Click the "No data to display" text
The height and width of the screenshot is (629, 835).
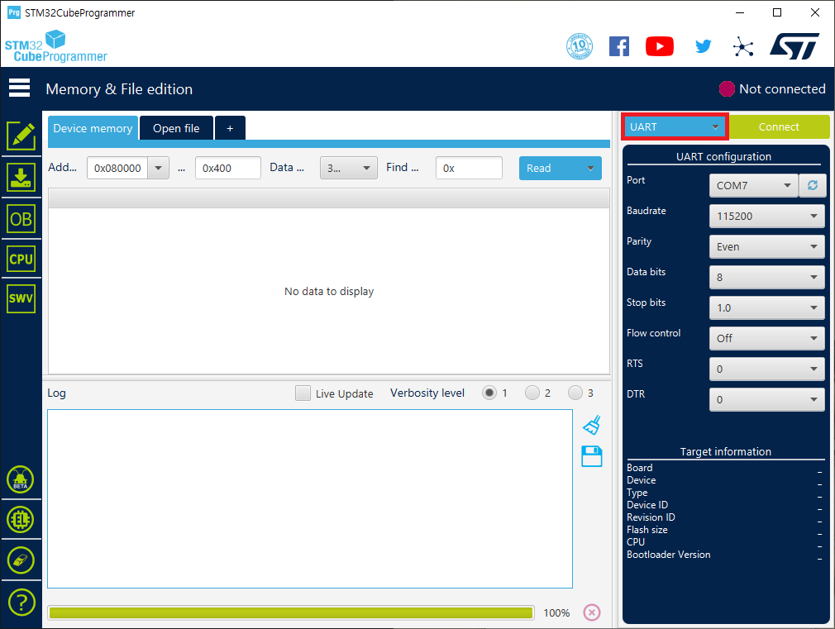pos(329,291)
